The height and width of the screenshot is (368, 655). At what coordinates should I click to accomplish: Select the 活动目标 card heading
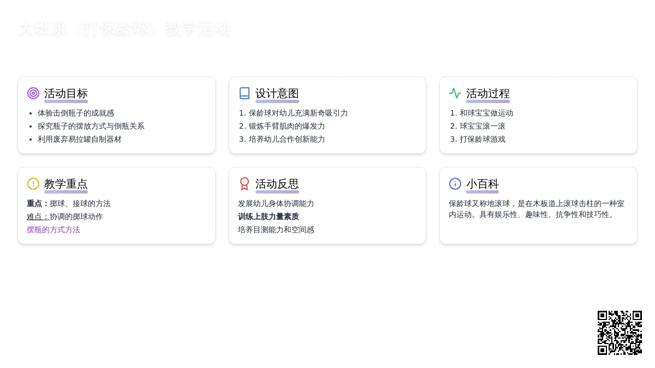tap(65, 94)
